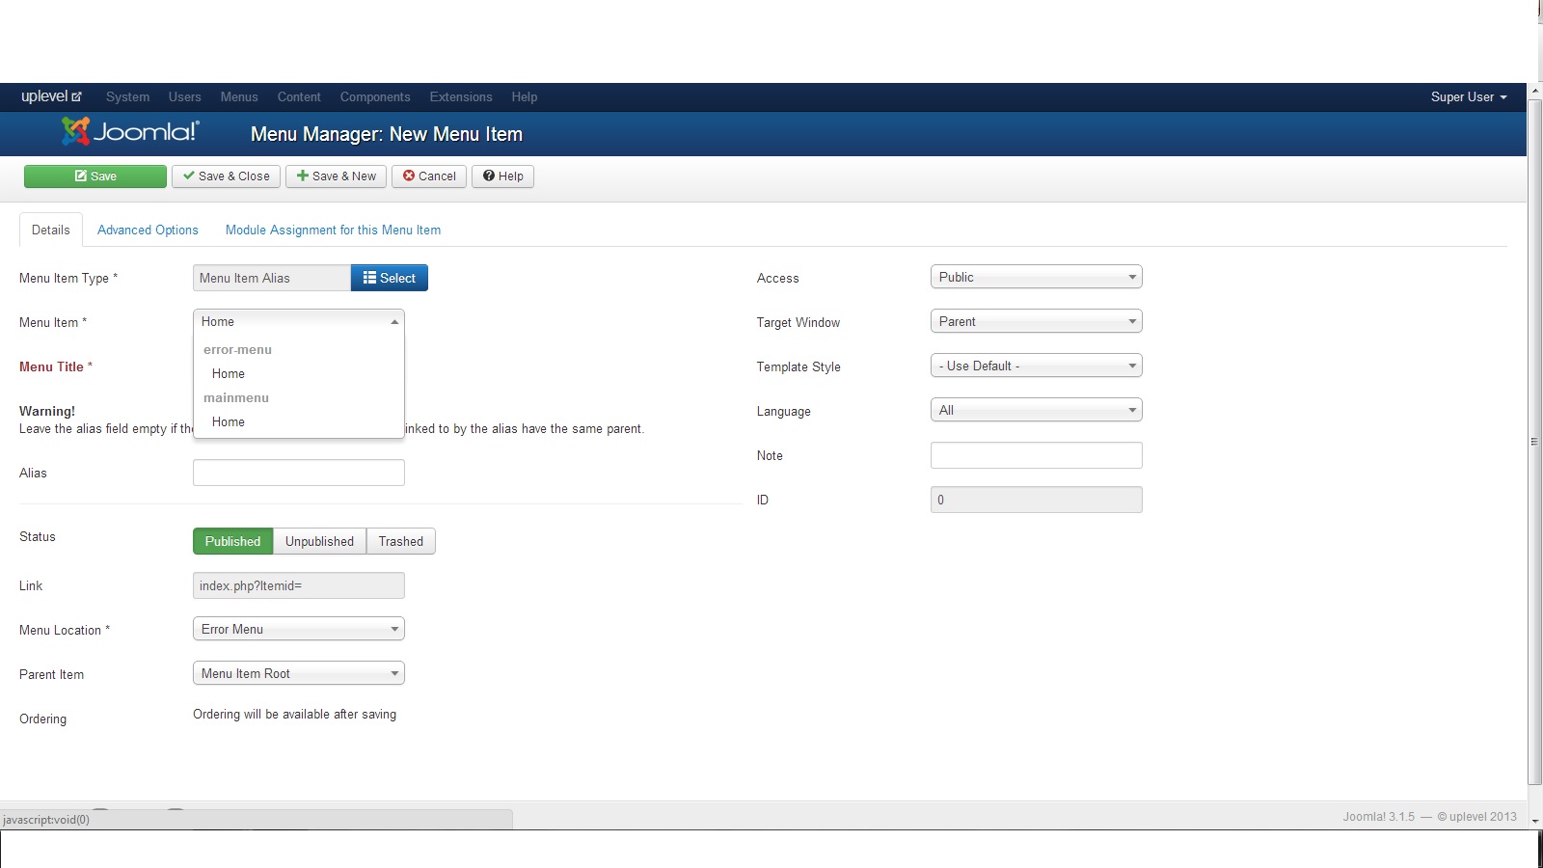Click the Note text field
Screen dimensions: 1543x868
[1036, 455]
